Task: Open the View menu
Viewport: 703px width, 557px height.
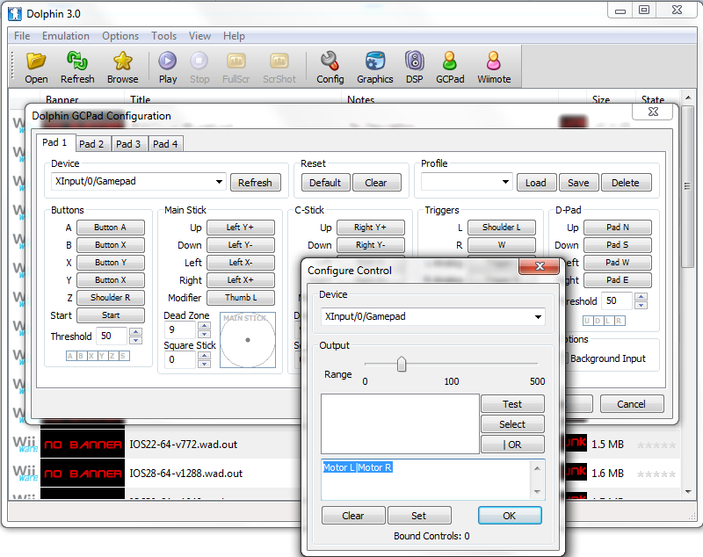Action: click(x=199, y=36)
